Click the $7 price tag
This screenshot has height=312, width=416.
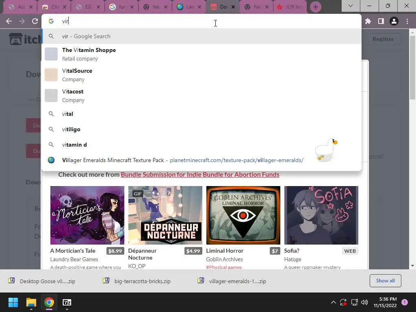275,251
